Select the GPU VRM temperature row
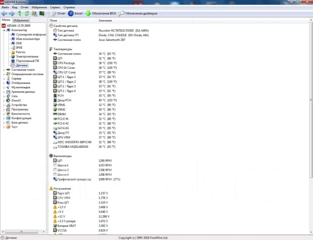 (x=84, y=138)
